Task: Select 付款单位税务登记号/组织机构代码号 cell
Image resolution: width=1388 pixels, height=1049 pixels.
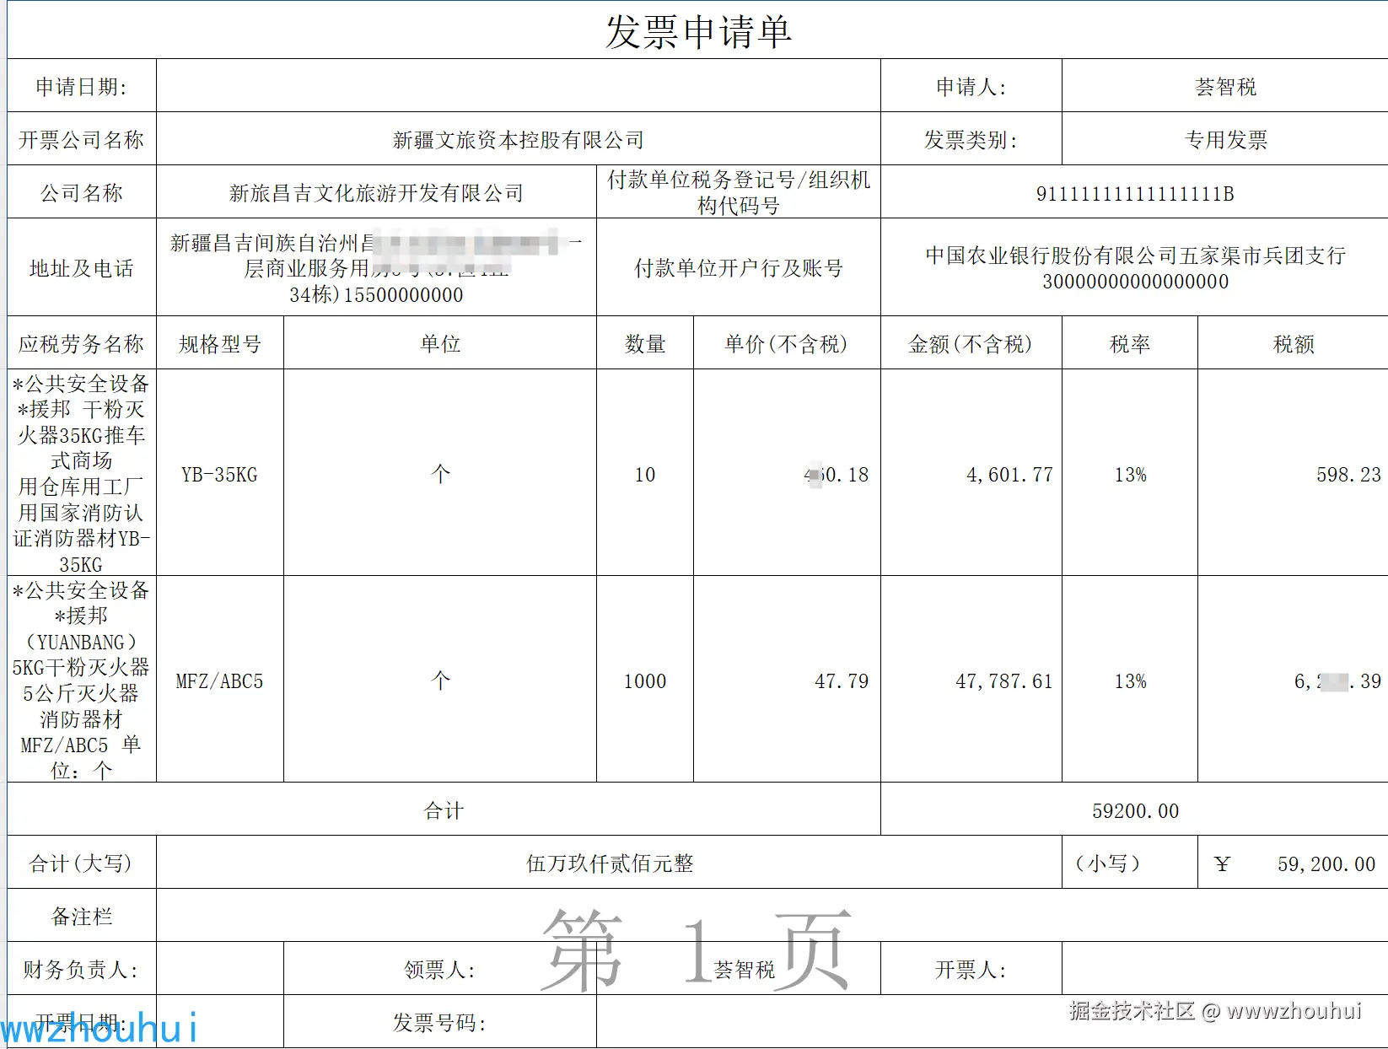Action: 739,192
